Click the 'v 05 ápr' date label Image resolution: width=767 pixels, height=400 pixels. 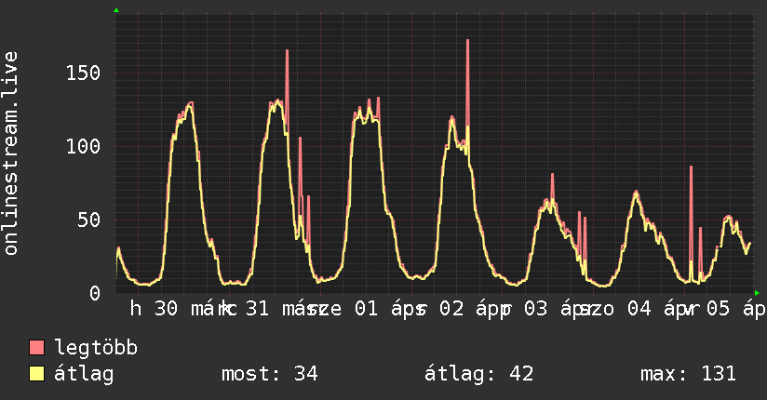point(726,309)
